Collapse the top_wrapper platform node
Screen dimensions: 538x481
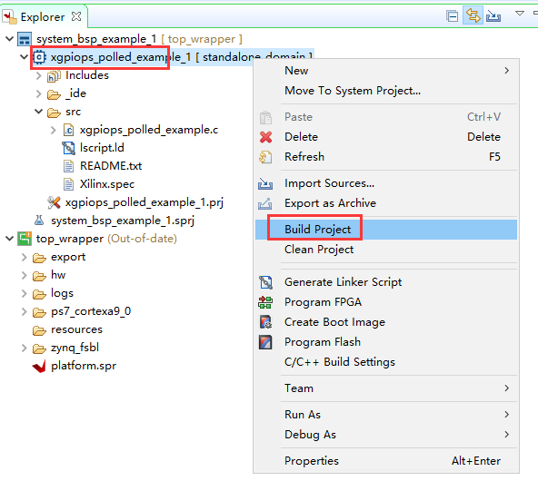tap(10, 238)
